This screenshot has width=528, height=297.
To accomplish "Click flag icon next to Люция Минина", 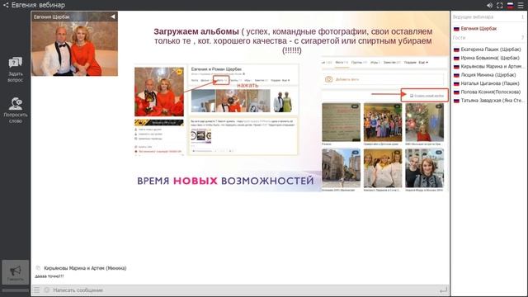I will coord(456,75).
